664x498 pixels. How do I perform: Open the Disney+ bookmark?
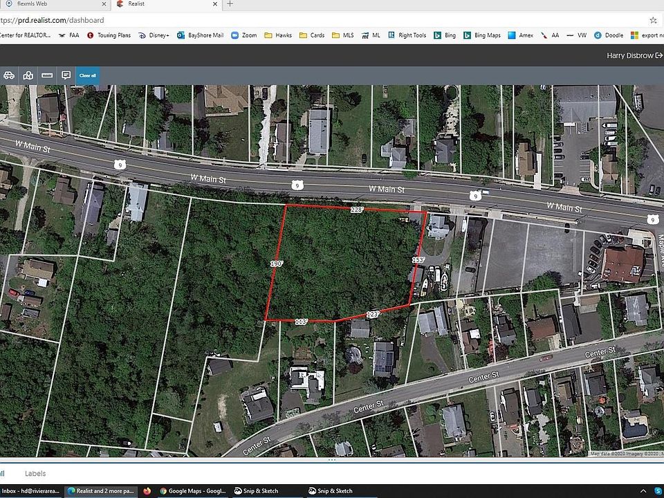click(x=154, y=35)
